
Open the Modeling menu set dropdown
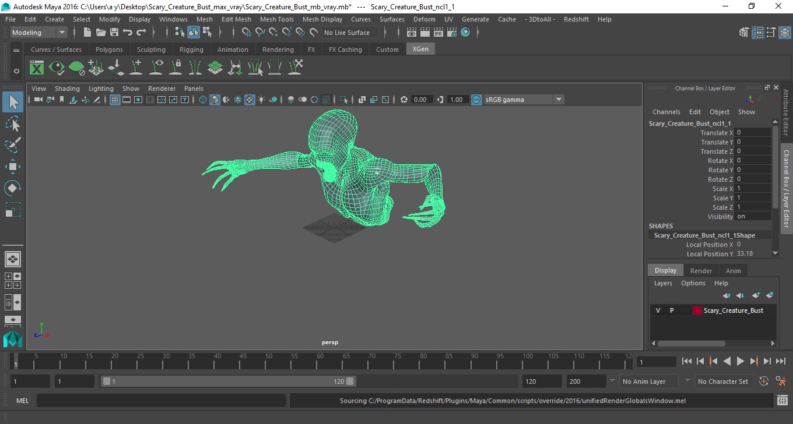pos(38,33)
